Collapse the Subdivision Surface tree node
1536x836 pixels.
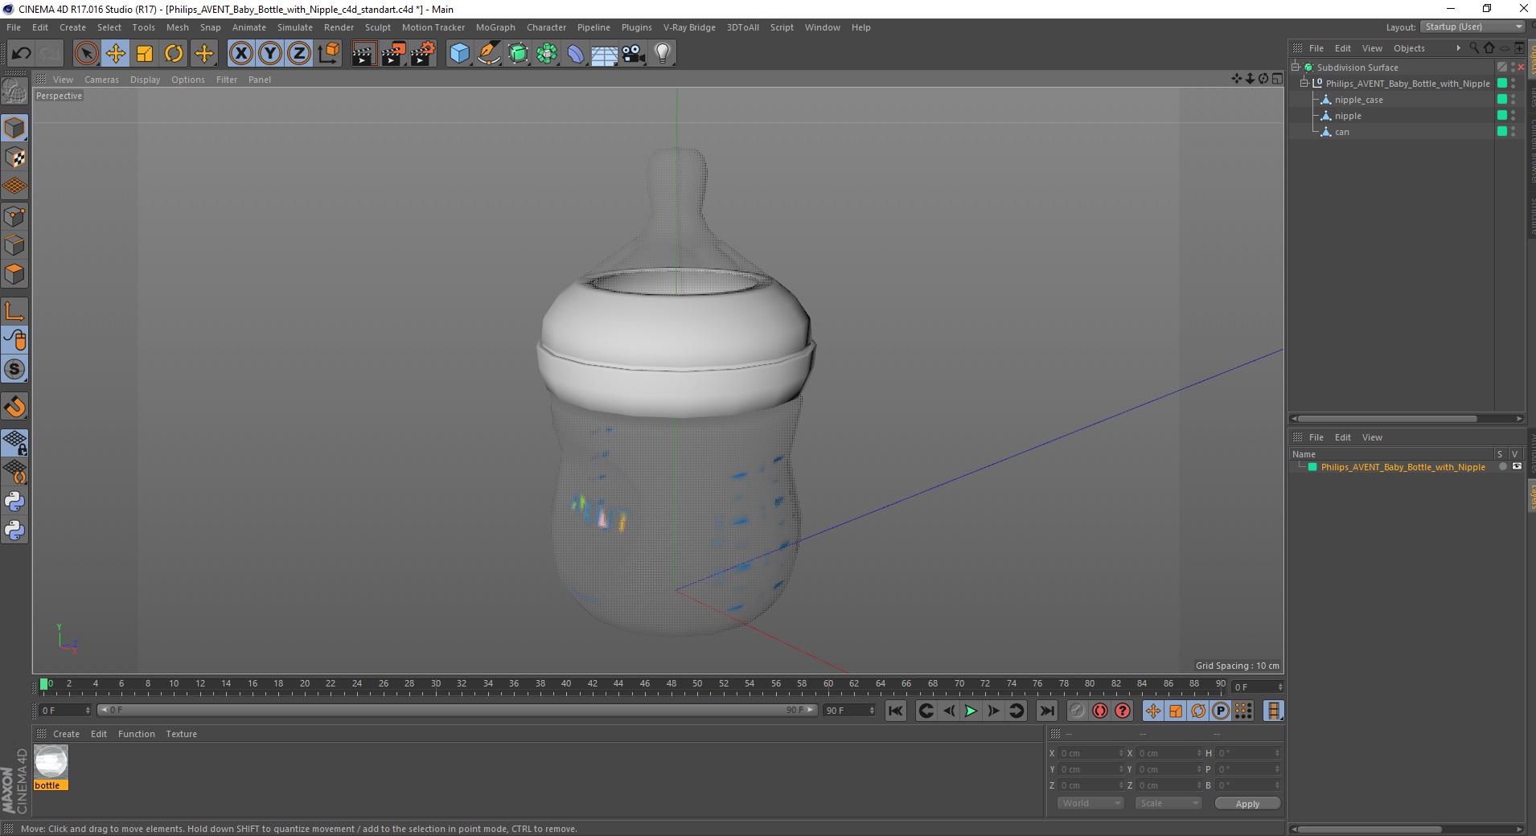coord(1296,68)
